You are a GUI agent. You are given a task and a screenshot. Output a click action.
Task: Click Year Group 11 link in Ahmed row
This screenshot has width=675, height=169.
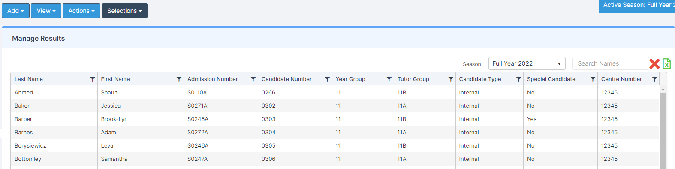[x=338, y=93]
